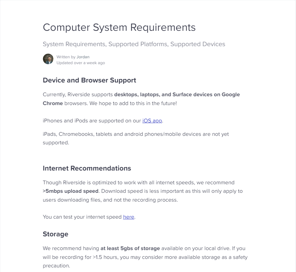Click the 'You can test your internet speed' sentence

tap(89, 217)
